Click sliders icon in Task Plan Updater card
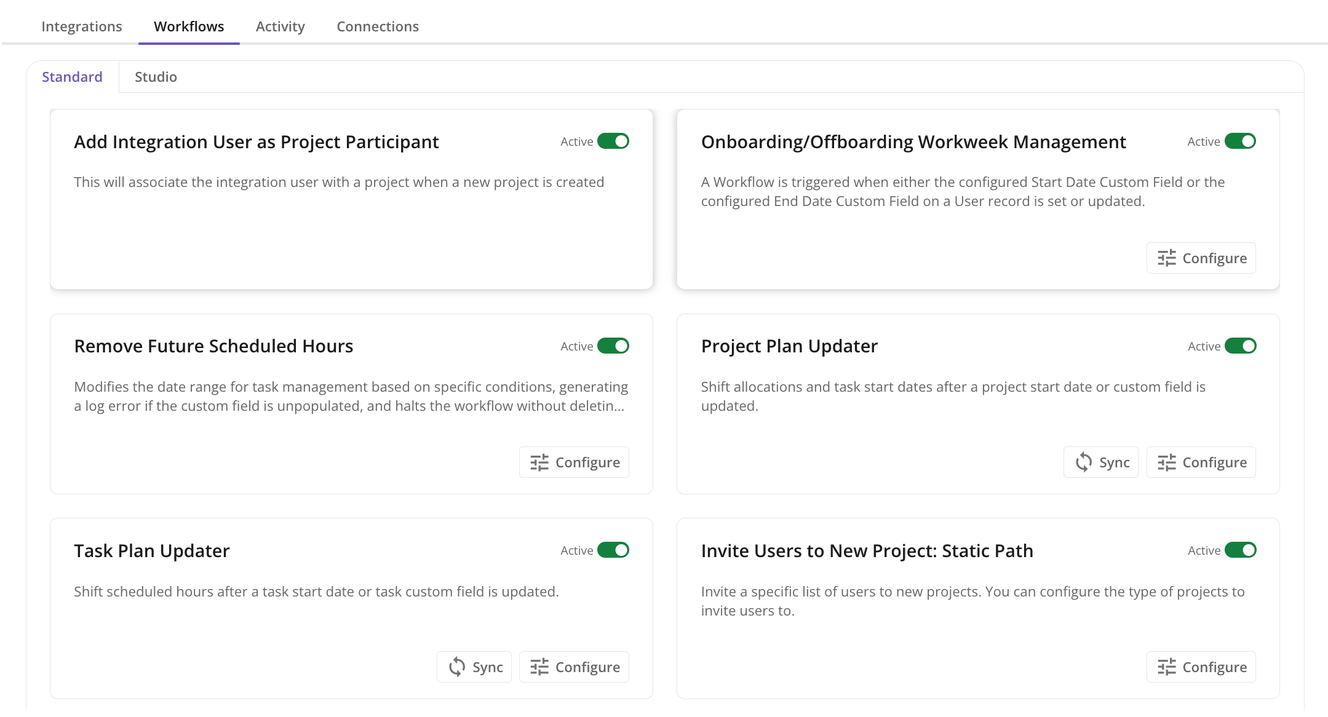The height and width of the screenshot is (717, 1328). [539, 667]
